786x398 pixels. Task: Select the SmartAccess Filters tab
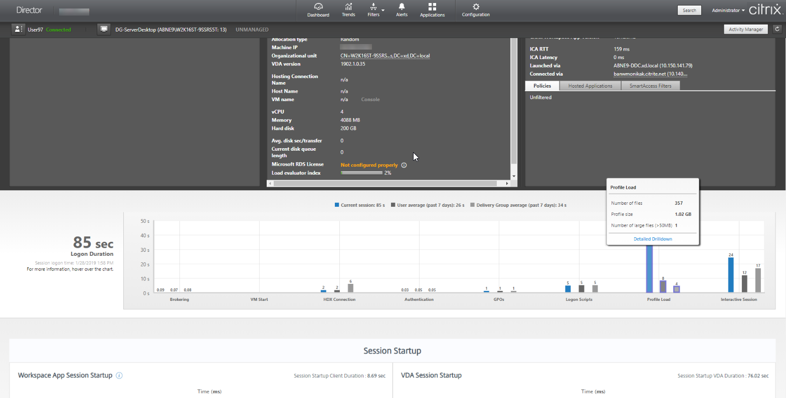651,86
